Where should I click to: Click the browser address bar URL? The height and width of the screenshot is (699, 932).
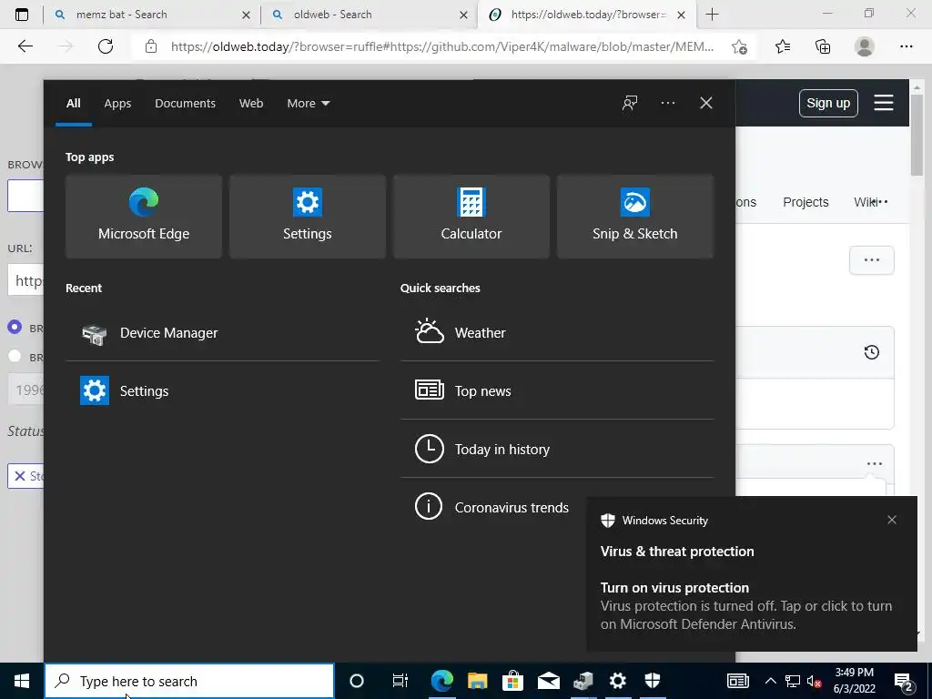(x=441, y=46)
